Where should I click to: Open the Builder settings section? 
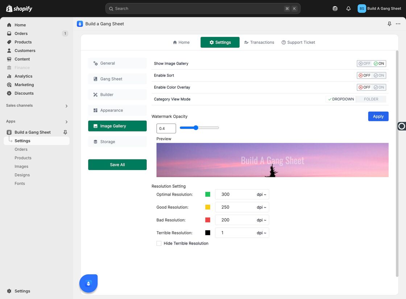click(117, 95)
